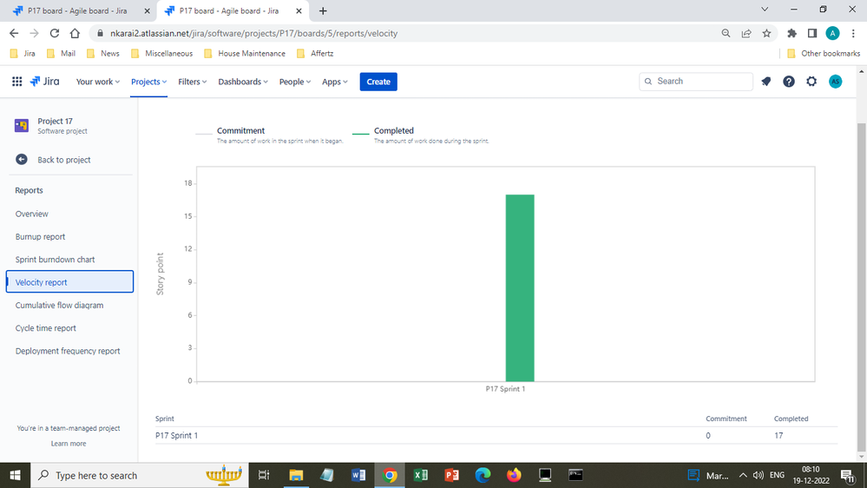Click the green Completed bar for P17 Sprint 1

(x=520, y=287)
